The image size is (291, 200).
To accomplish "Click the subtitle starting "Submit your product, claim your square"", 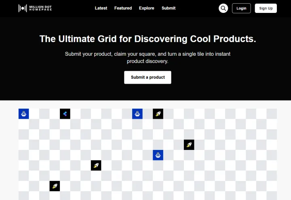I will 148,57.
